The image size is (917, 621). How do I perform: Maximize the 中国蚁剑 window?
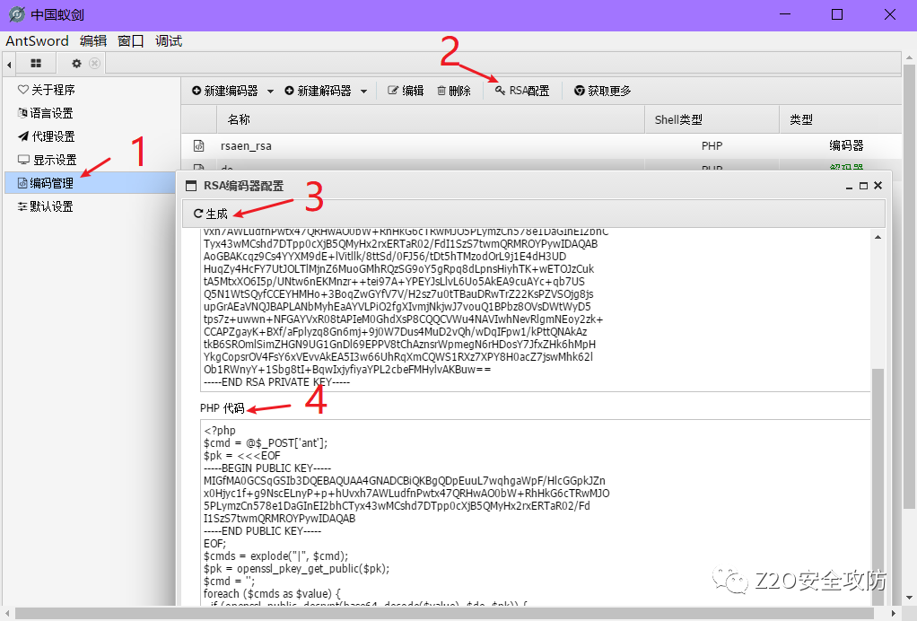pyautogui.click(x=837, y=14)
